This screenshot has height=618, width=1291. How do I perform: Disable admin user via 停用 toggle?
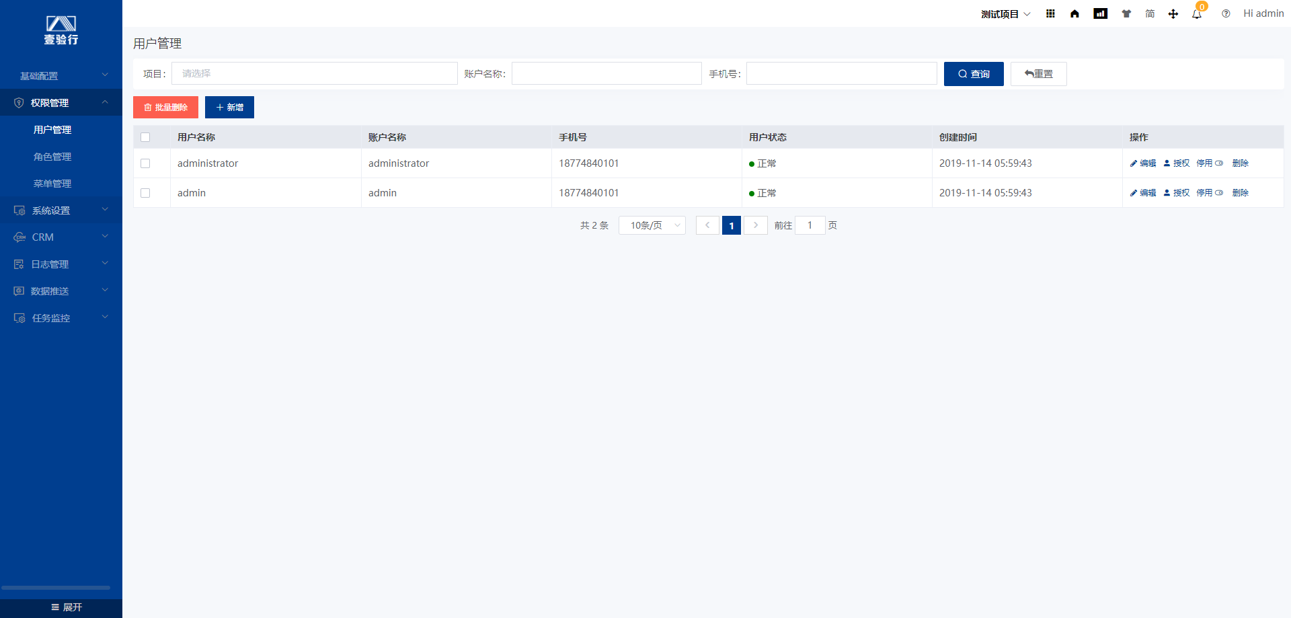pyautogui.click(x=1210, y=193)
